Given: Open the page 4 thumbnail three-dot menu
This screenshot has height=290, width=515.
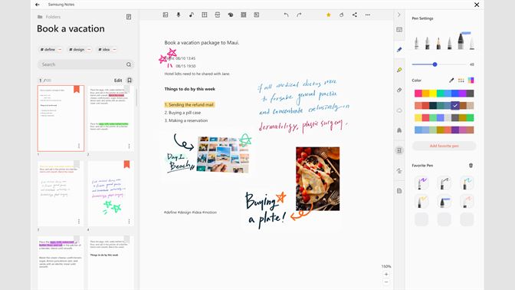Looking at the screenshot, I should click(x=129, y=221).
